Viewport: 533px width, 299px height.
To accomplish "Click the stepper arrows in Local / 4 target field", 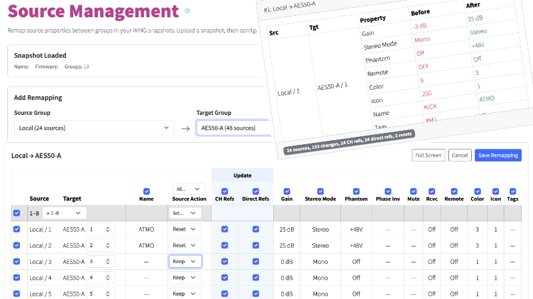I will [108, 277].
